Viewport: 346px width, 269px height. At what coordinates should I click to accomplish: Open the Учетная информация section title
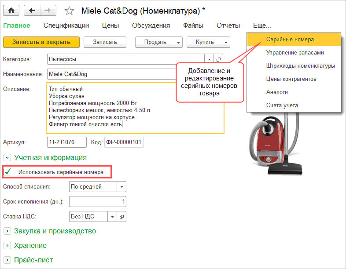[50, 157]
